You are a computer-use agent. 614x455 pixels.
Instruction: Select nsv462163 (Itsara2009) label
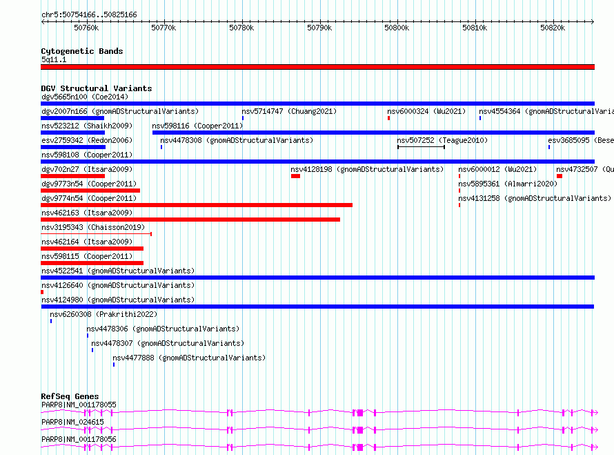(x=87, y=213)
